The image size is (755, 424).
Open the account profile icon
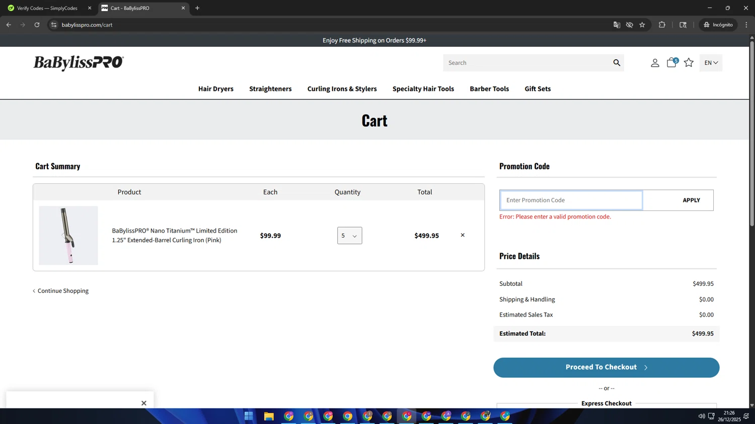pyautogui.click(x=655, y=63)
